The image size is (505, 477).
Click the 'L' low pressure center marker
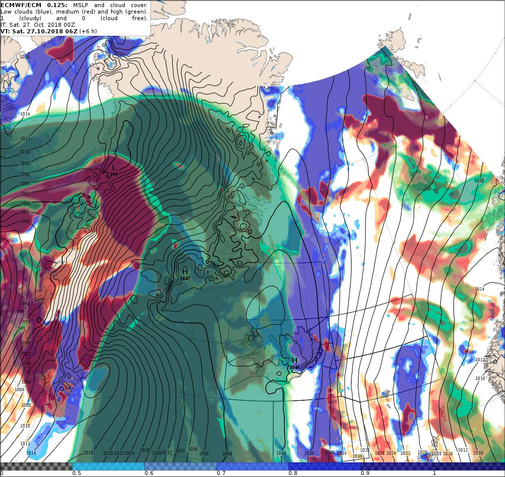114,168
